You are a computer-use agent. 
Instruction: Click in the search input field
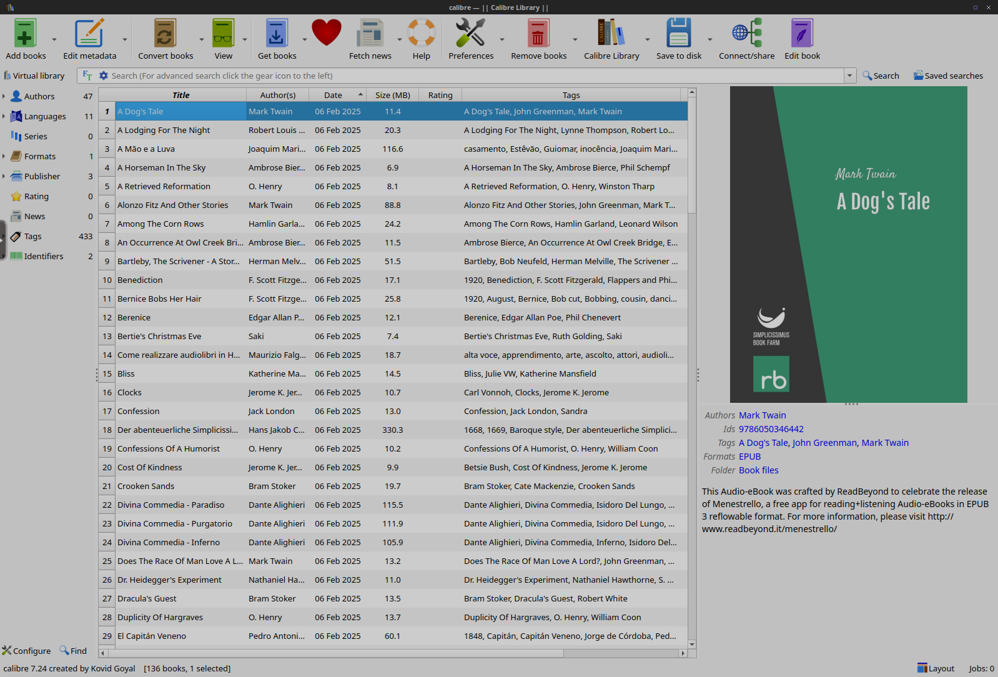(x=477, y=76)
